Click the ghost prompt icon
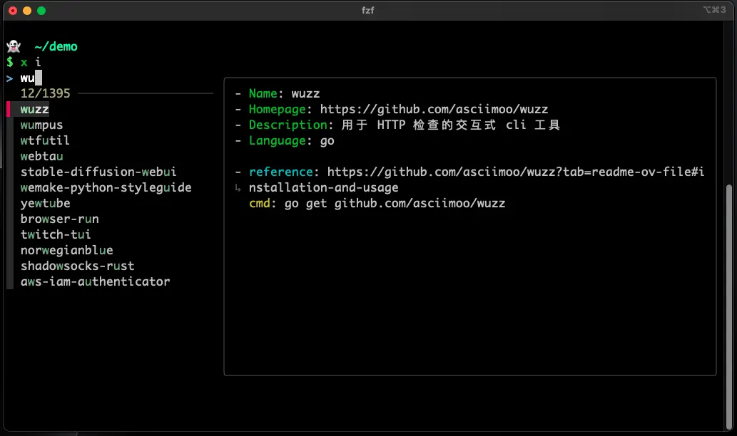The height and width of the screenshot is (436, 737). tap(13, 47)
